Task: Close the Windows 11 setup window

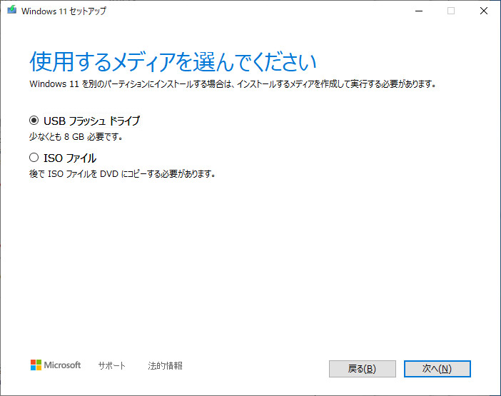Action: point(483,11)
